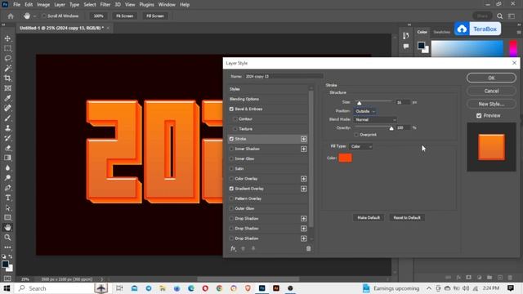
Task: Select the Move tool
Action: point(7,38)
